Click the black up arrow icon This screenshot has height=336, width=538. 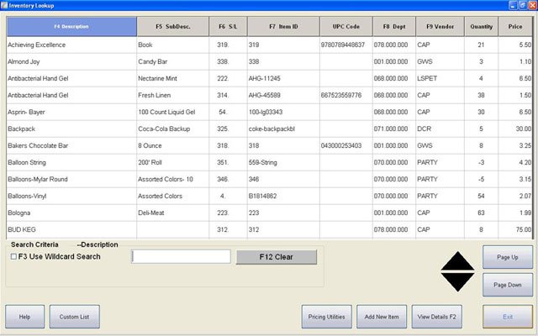pos(458,260)
